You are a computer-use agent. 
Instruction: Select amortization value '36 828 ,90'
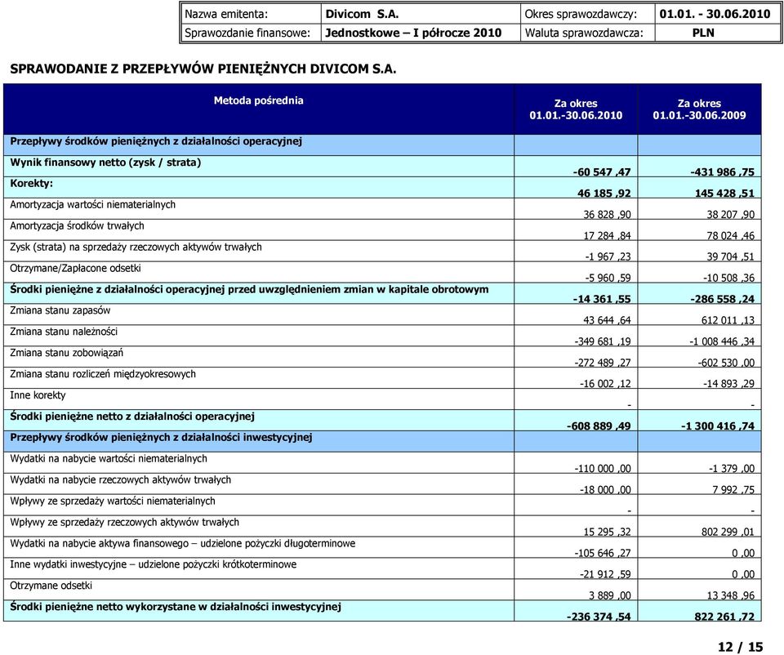[x=607, y=215]
